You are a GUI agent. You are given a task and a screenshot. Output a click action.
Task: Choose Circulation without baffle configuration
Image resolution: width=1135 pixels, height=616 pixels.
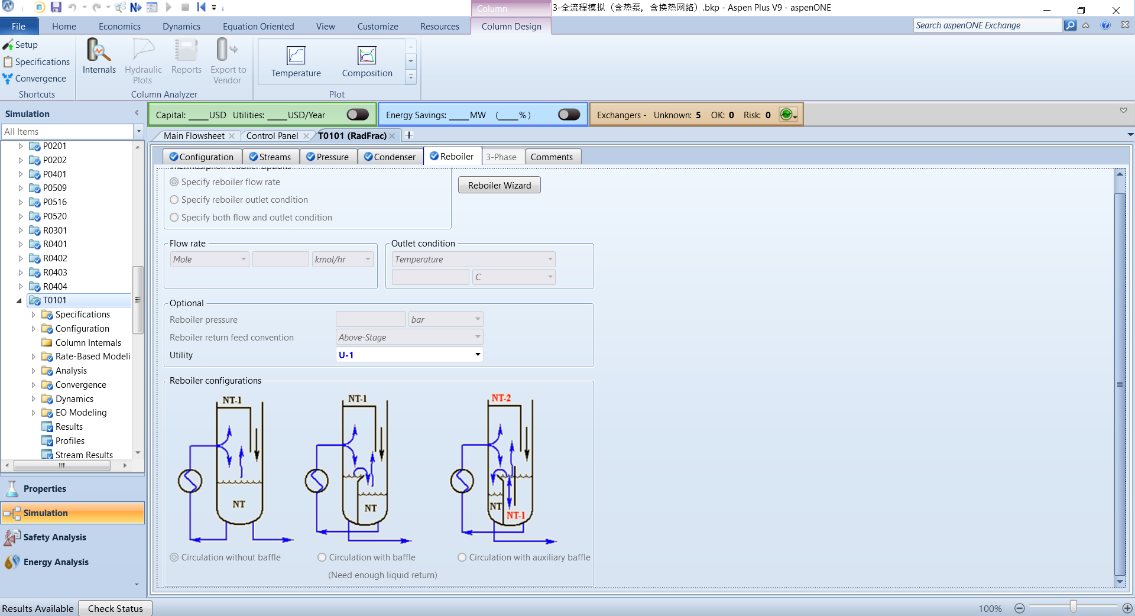coord(174,557)
